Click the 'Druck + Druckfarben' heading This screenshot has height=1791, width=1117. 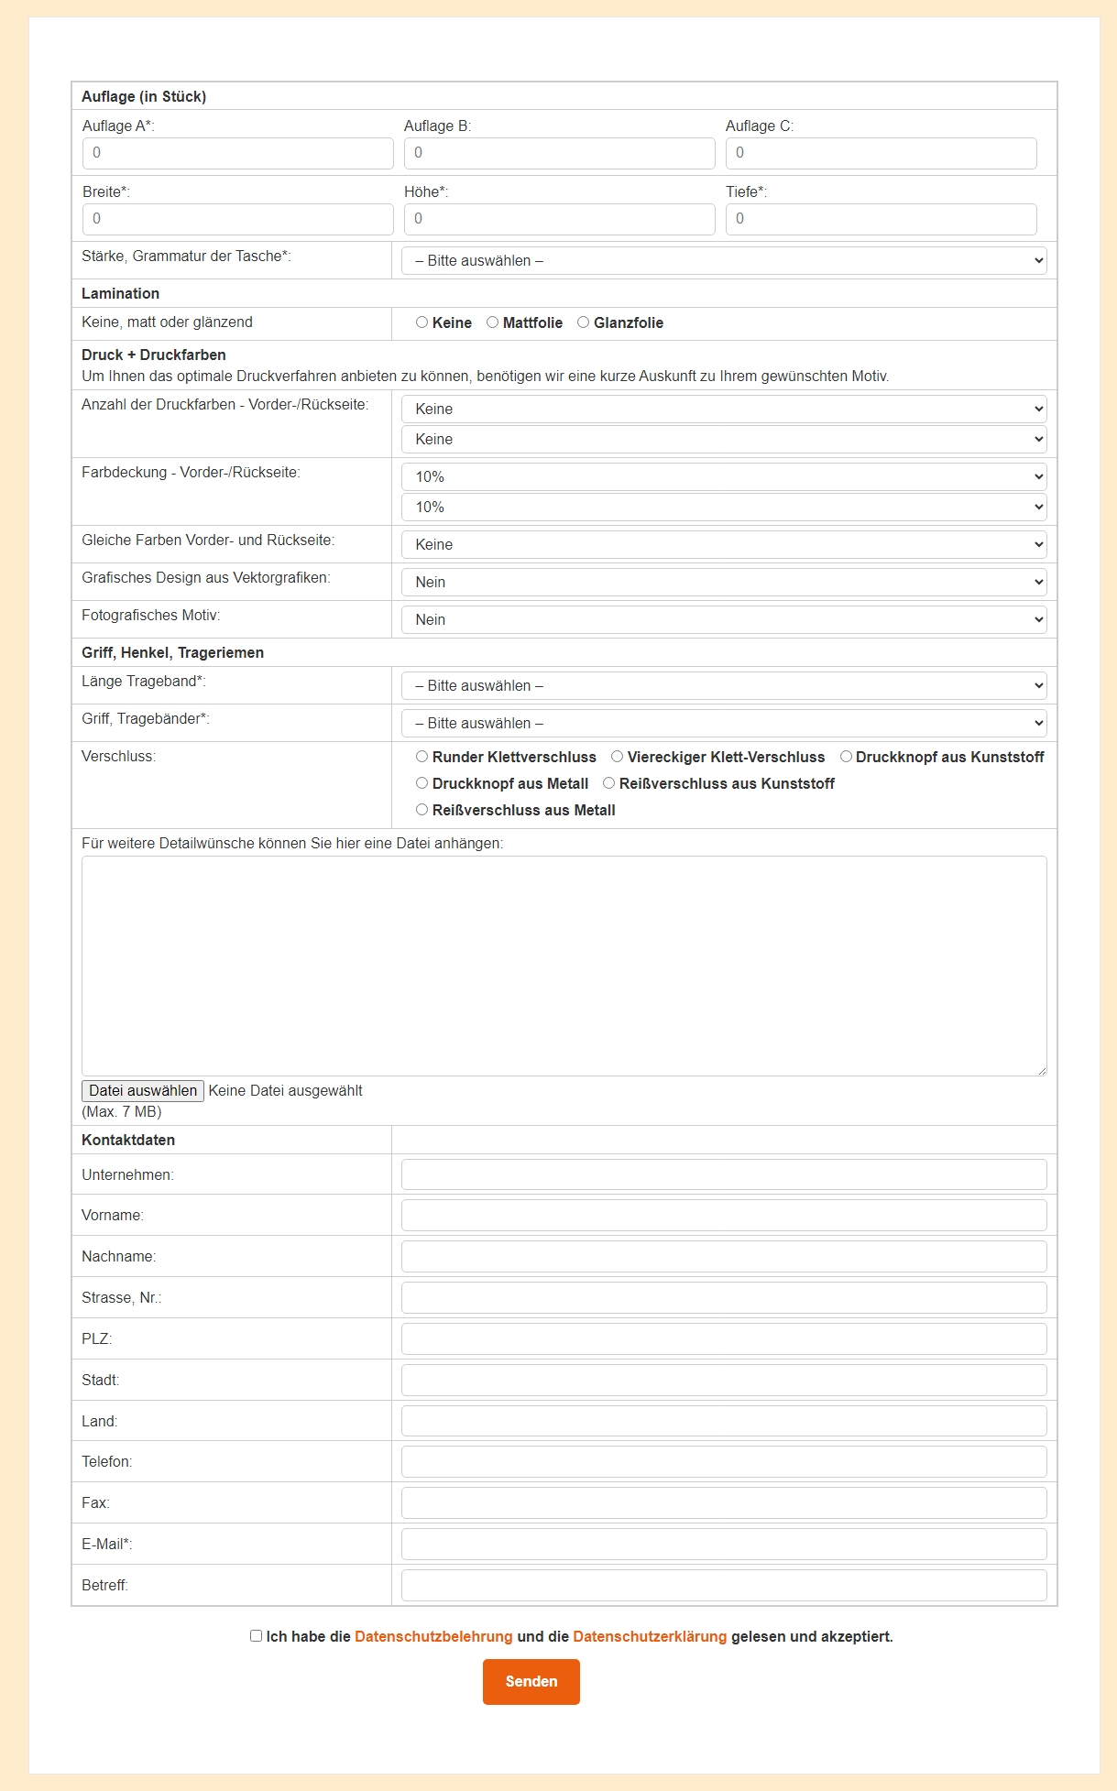pos(154,355)
